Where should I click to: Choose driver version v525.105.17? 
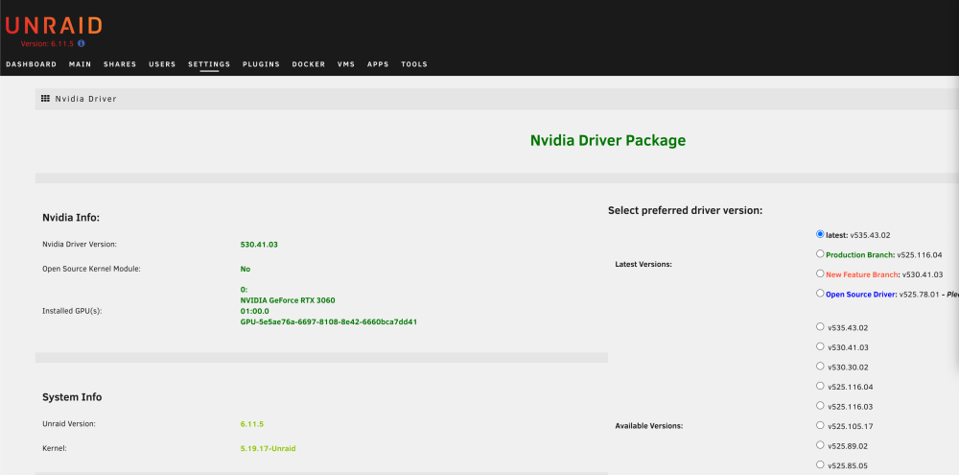(820, 424)
